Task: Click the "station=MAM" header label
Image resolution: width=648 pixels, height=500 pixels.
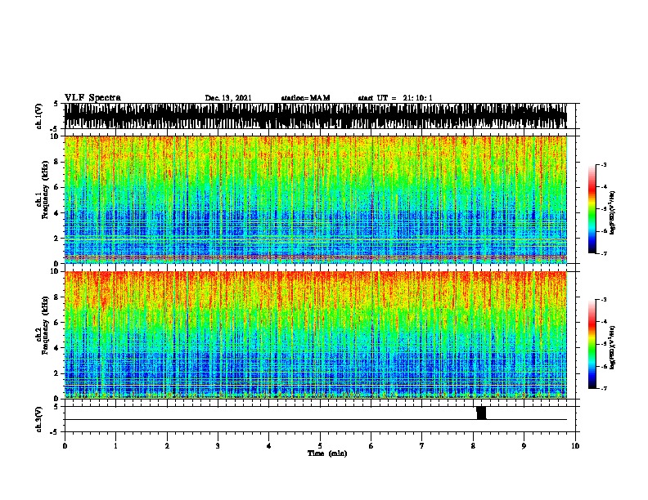Action: [x=305, y=98]
